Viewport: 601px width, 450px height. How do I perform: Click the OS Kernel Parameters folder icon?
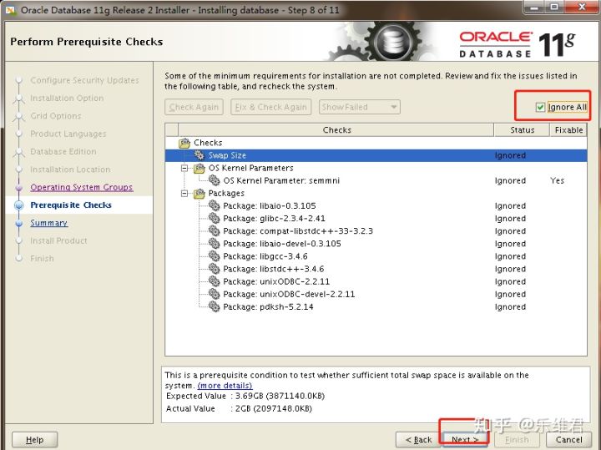pos(199,168)
